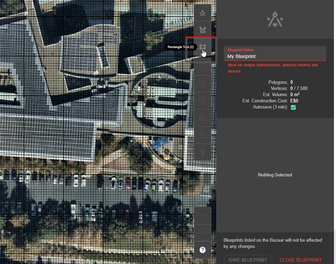The width and height of the screenshot is (336, 264).
Task: Click the trash delete icon
Action: click(x=202, y=152)
